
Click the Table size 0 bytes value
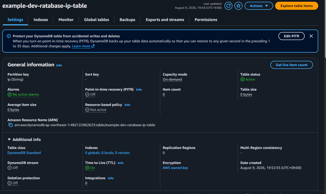246,94
